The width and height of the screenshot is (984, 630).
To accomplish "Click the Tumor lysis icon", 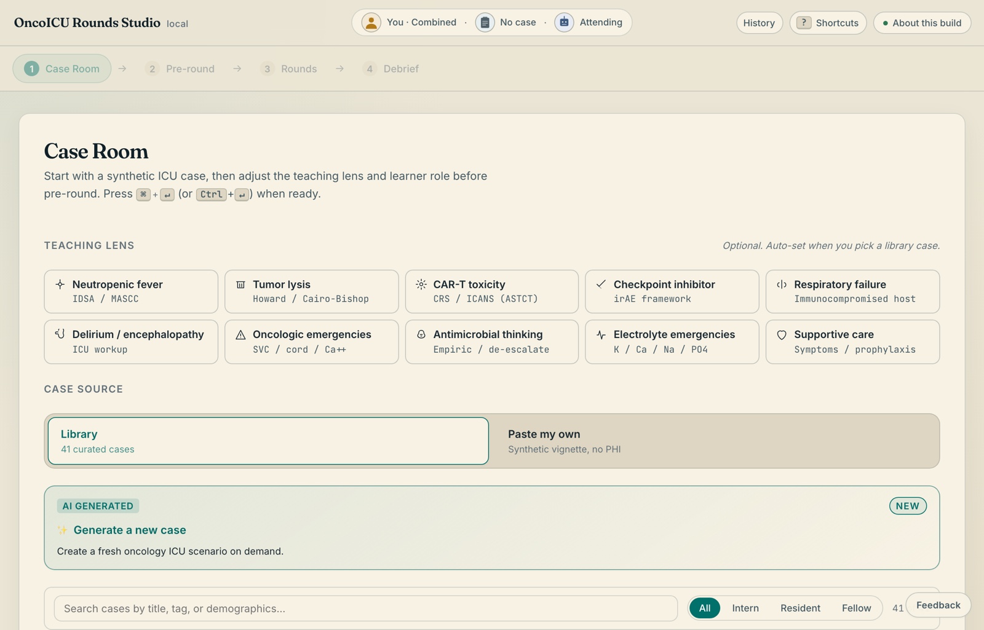I will [240, 284].
